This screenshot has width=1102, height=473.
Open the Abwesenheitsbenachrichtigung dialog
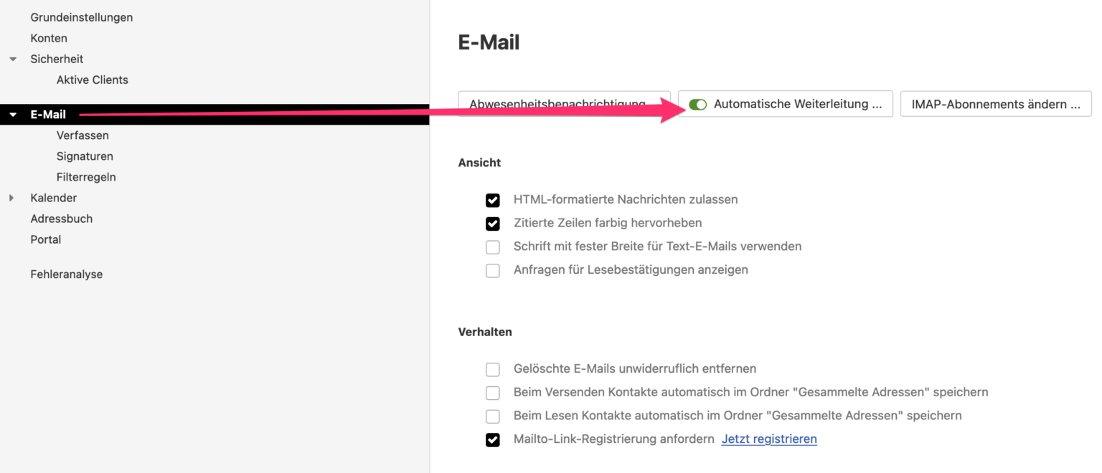[x=564, y=103]
